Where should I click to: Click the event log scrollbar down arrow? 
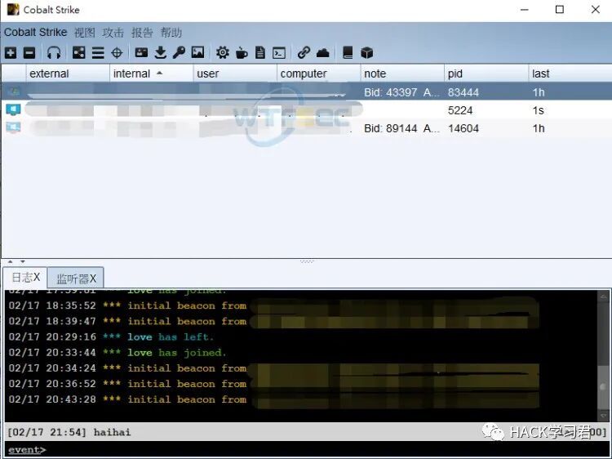coord(603,415)
